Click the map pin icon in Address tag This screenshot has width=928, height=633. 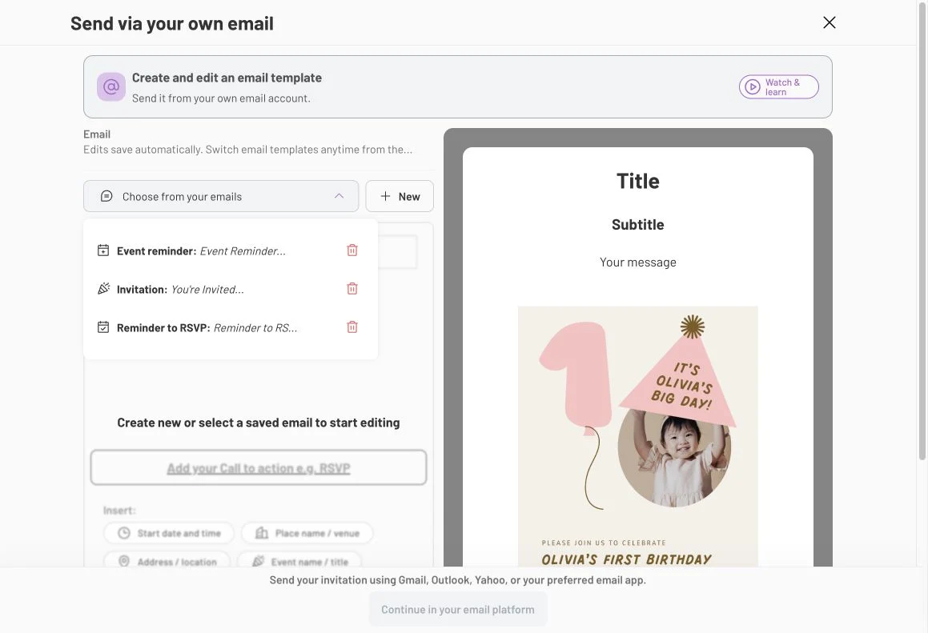coord(123,561)
